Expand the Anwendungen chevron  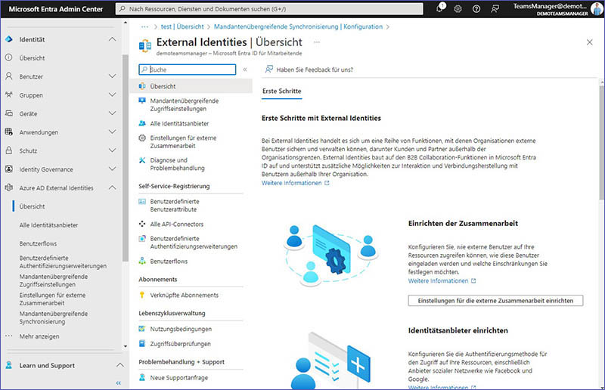[x=112, y=132]
